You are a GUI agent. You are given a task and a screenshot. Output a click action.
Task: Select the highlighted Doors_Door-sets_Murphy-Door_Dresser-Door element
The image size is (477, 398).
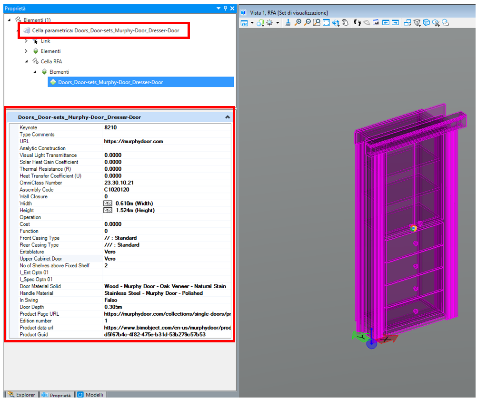coord(140,82)
